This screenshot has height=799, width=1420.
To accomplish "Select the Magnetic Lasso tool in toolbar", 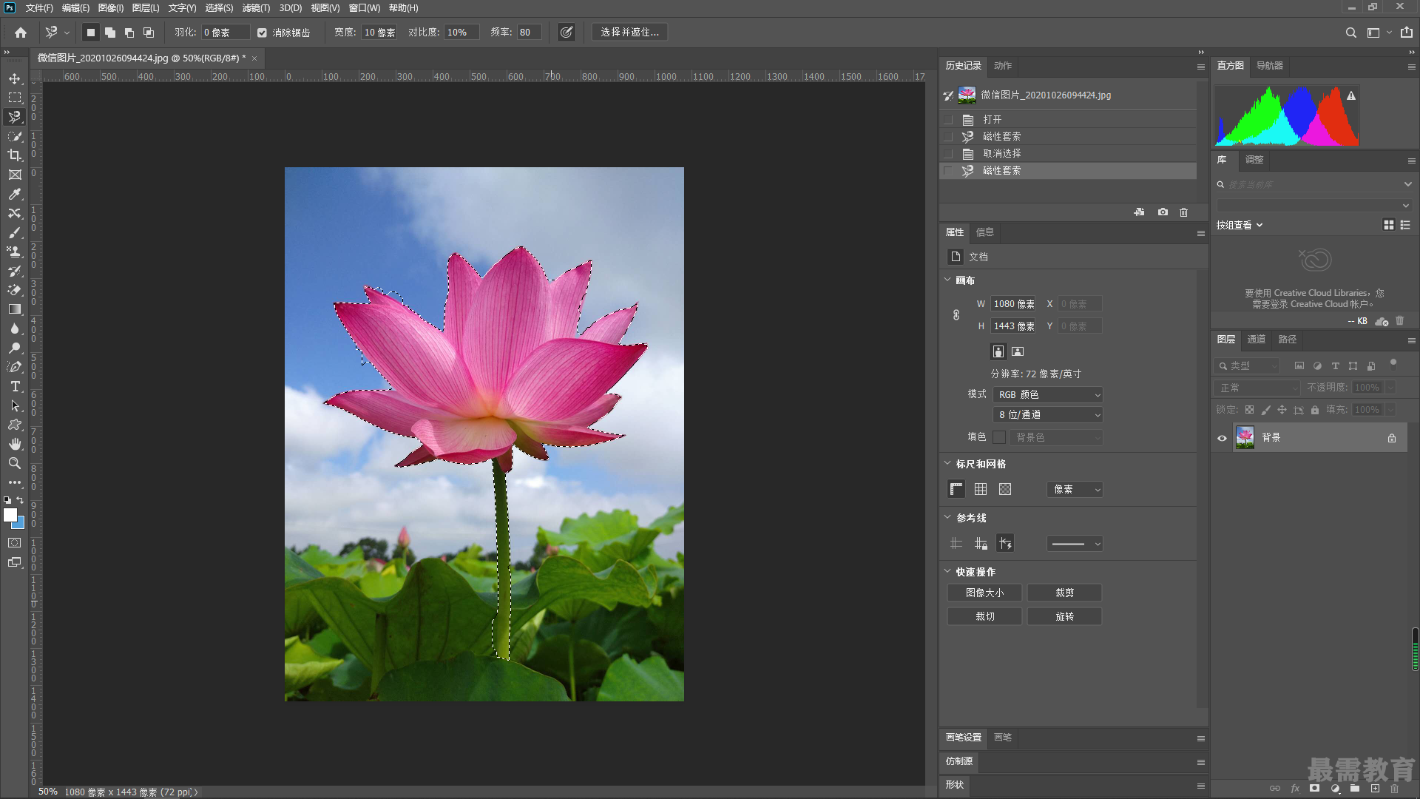I will (15, 117).
